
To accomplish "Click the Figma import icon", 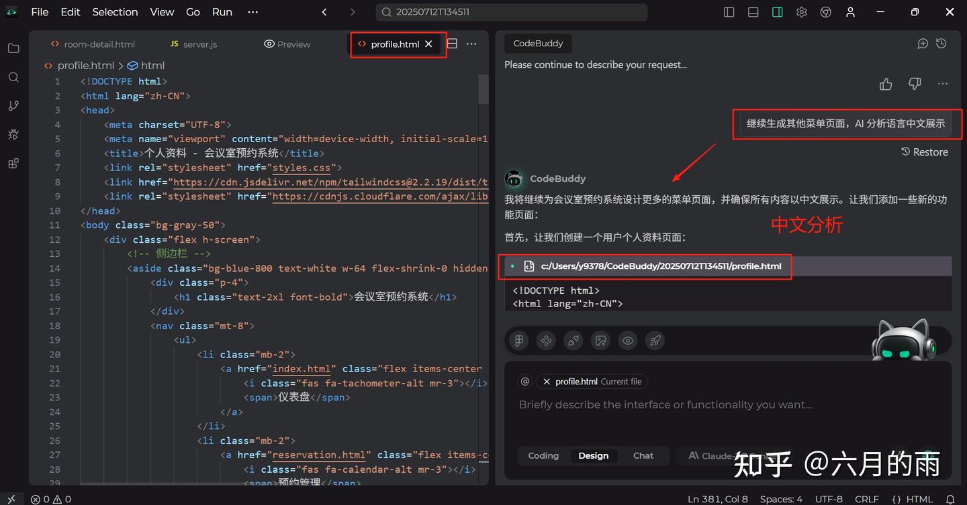I will (x=519, y=341).
